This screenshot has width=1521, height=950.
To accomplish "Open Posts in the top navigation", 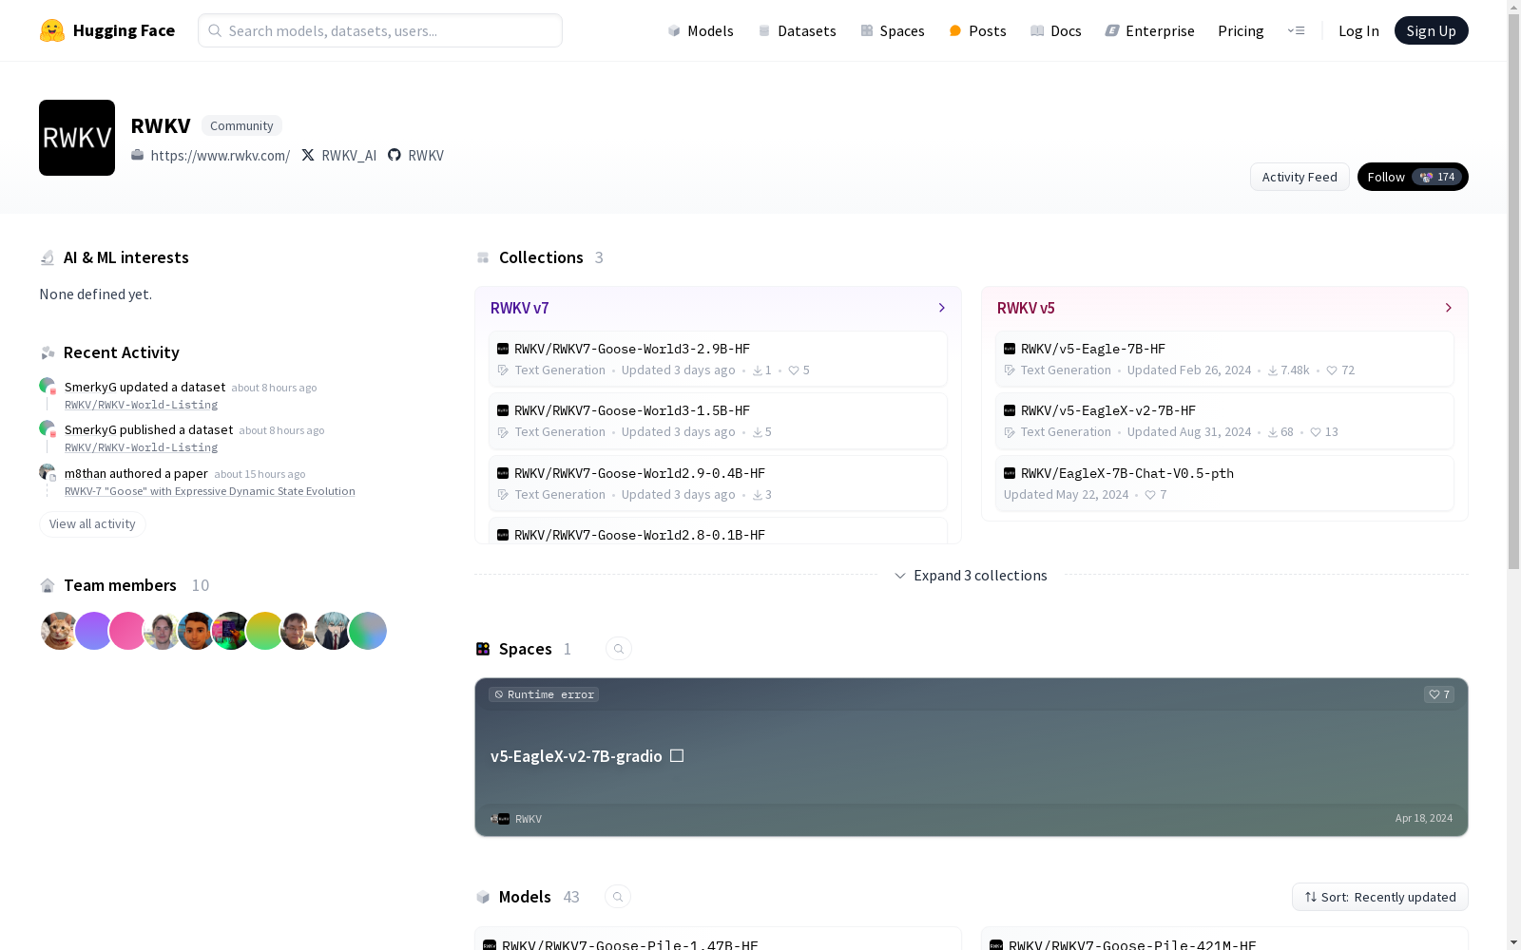I will click(x=977, y=30).
